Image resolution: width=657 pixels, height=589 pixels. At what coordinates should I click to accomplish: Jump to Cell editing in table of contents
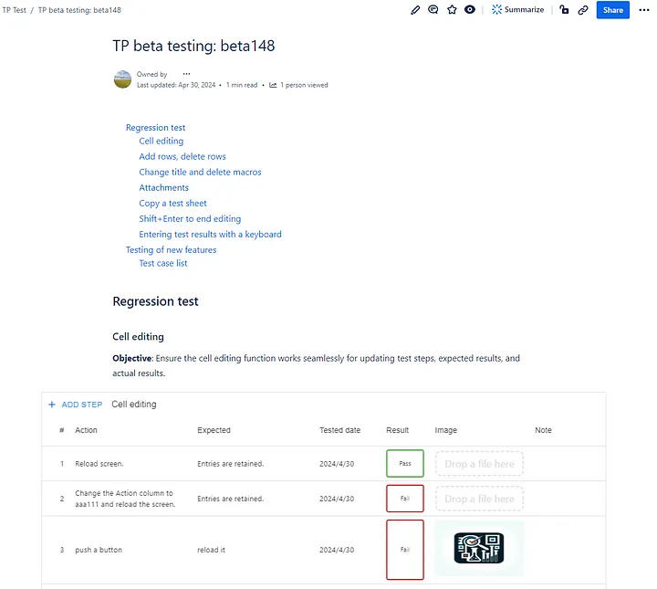click(x=161, y=142)
